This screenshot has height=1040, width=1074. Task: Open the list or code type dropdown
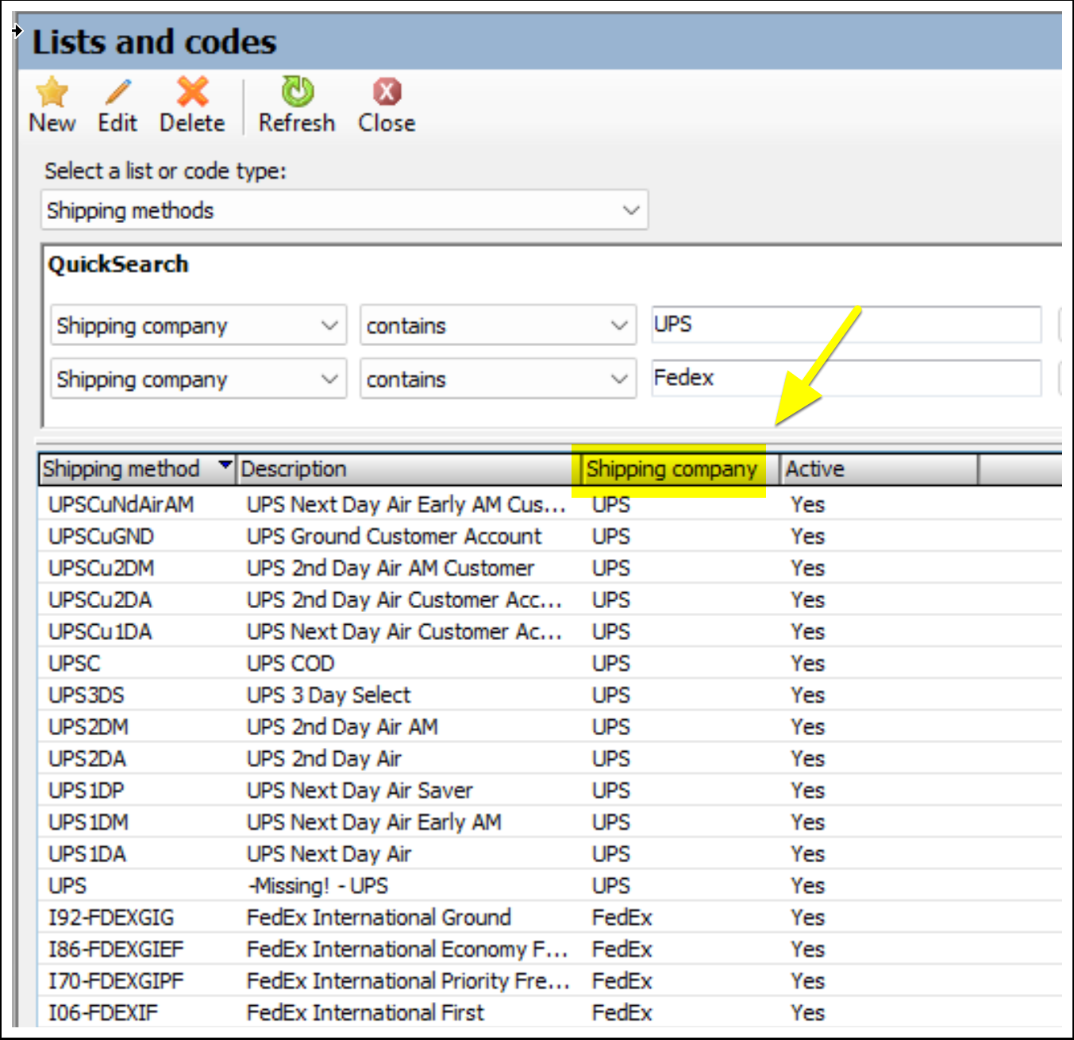[x=345, y=210]
